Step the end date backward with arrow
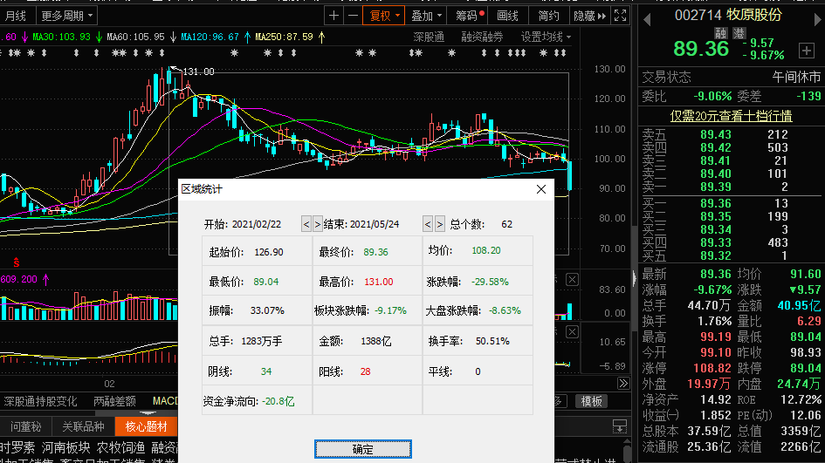825x463 pixels. pyautogui.click(x=428, y=224)
